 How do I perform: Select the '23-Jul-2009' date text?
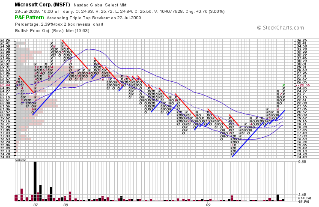pyautogui.click(x=27, y=12)
